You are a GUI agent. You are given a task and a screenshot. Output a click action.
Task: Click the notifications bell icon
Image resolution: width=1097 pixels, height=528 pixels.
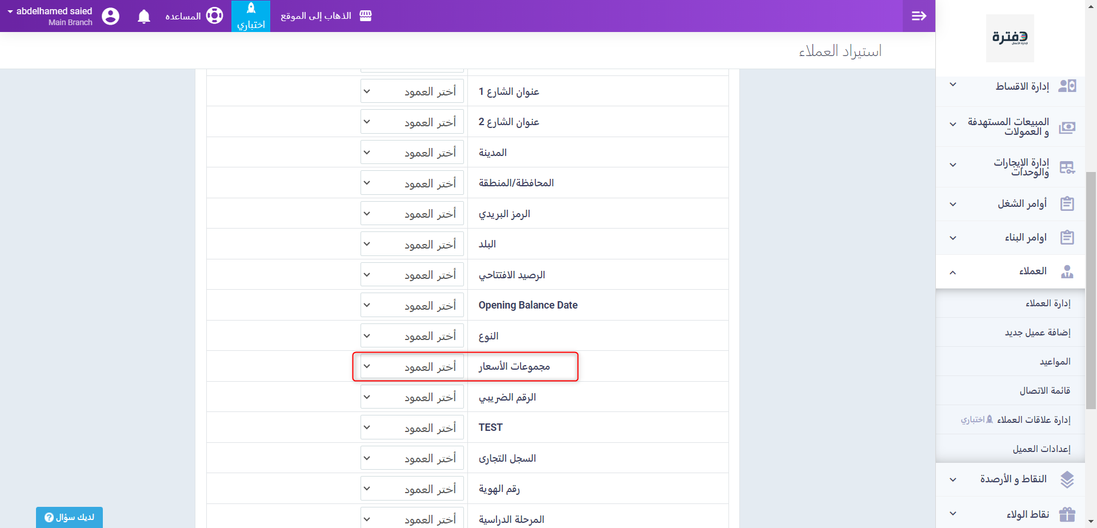coord(144,16)
